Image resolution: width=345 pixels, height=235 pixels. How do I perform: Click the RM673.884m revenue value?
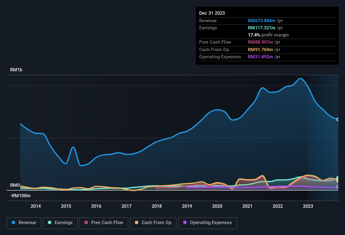pyautogui.click(x=262, y=21)
